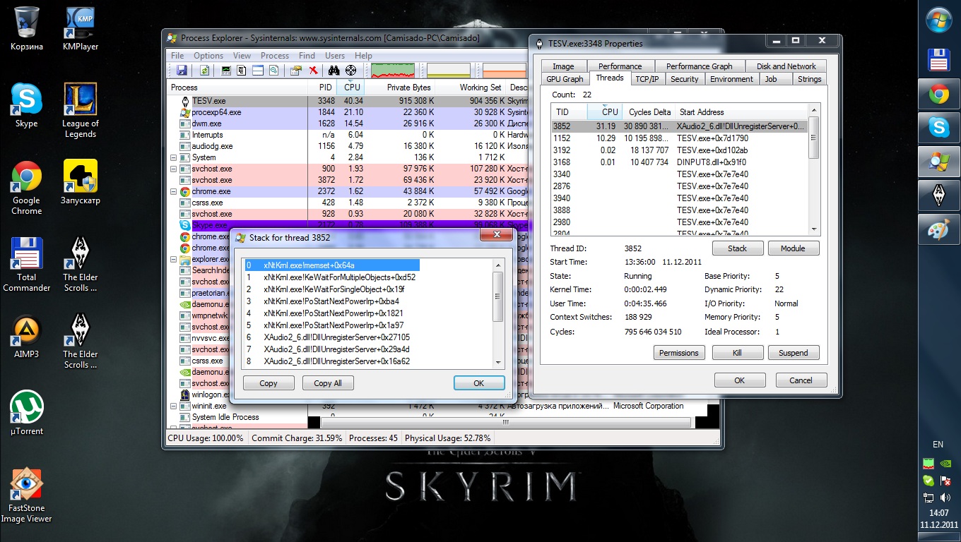Switch to Skype in the taskbar
Viewport: 961px width, 542px height.
(939, 128)
